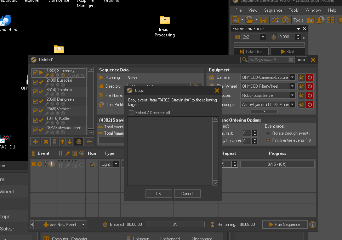The width and height of the screenshot is (342, 240).
Task: Click the telescope power connect button
Action: [x=310, y=104]
